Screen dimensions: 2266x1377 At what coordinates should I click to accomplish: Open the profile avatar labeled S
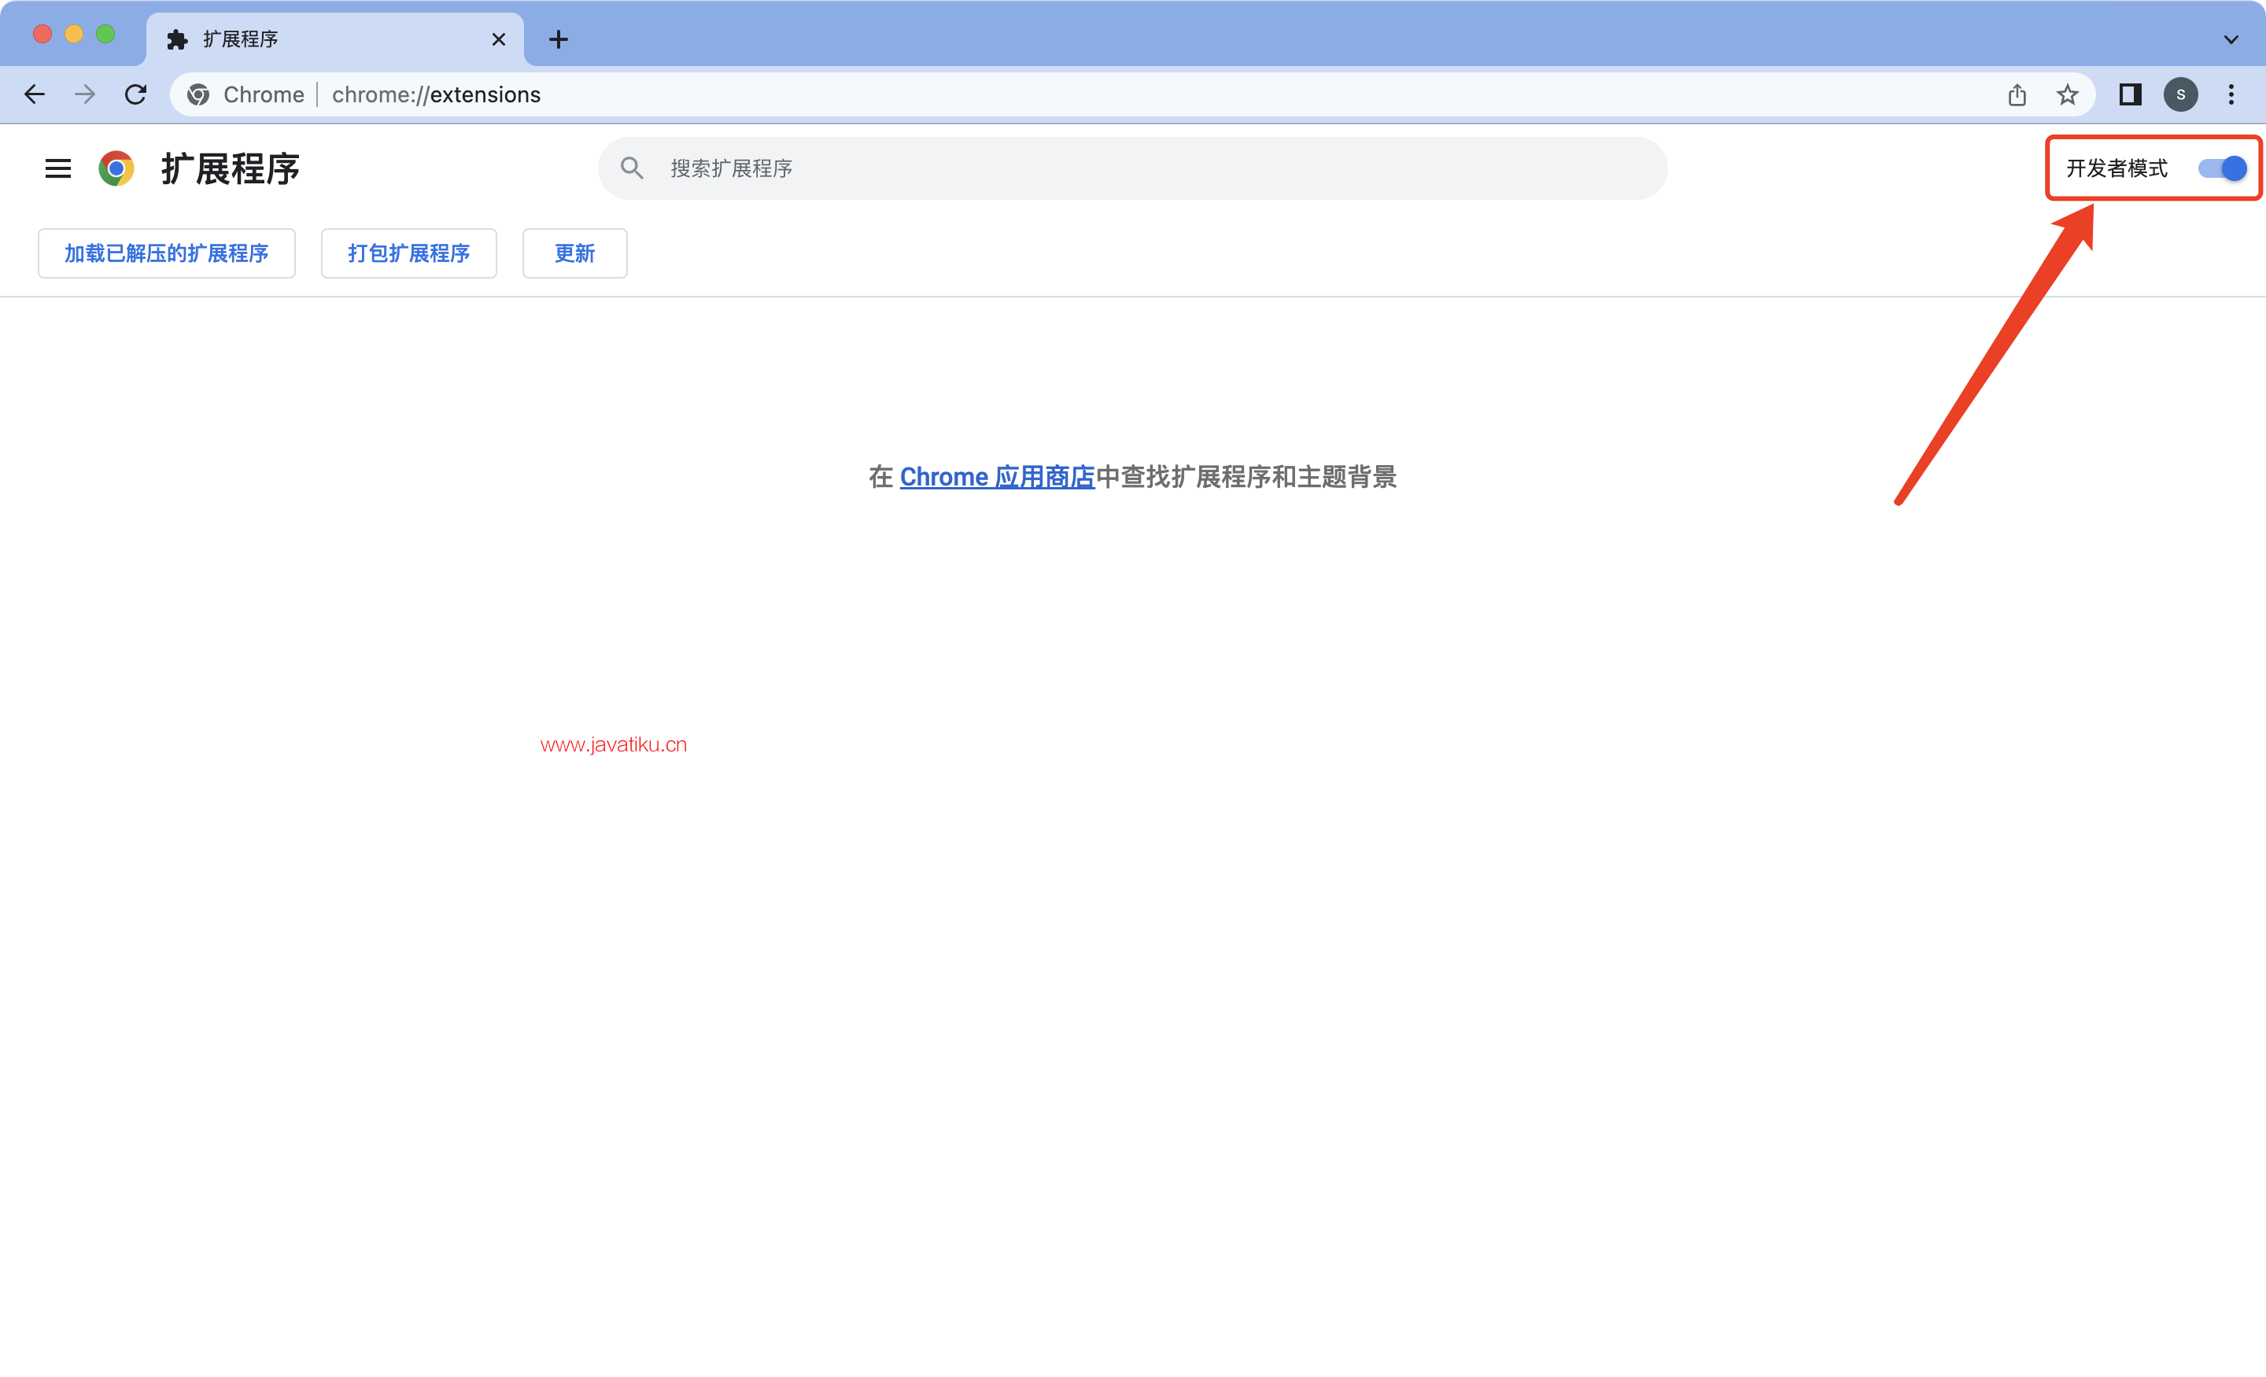(x=2180, y=94)
